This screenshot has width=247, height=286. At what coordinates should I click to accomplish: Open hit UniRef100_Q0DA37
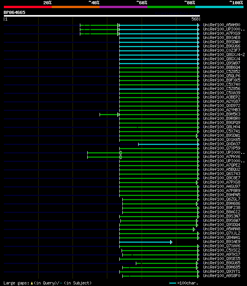point(222,144)
